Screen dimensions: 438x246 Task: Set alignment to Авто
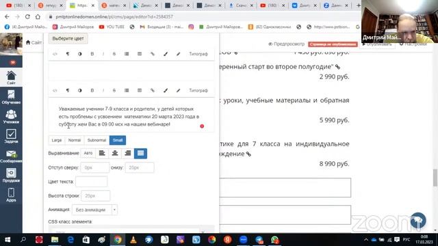click(88, 153)
